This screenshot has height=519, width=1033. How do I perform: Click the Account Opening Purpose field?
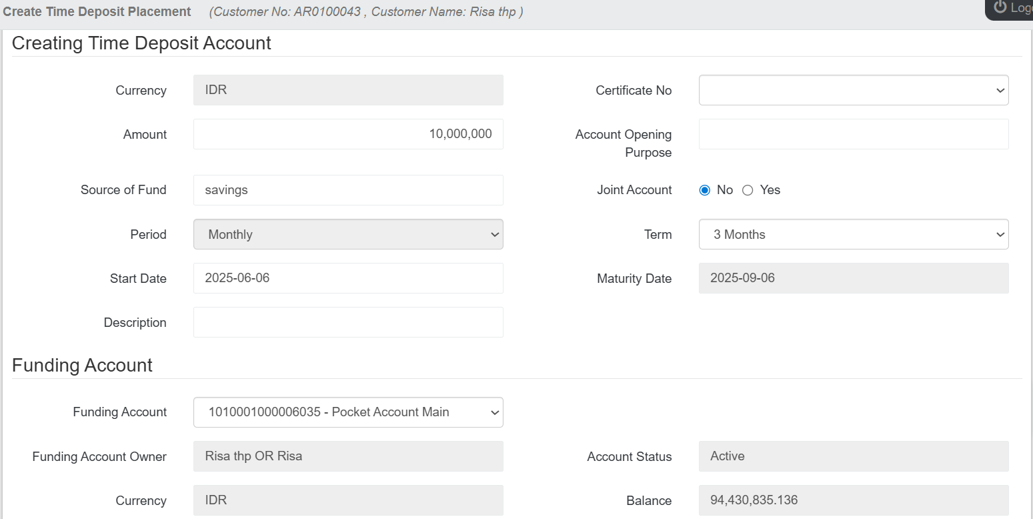[x=853, y=134]
